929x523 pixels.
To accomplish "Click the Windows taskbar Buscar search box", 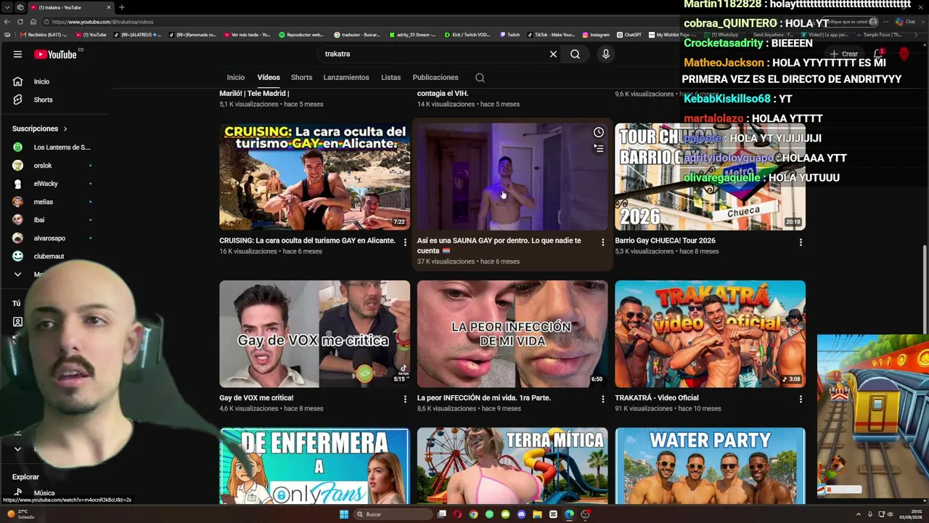I will coord(392,514).
